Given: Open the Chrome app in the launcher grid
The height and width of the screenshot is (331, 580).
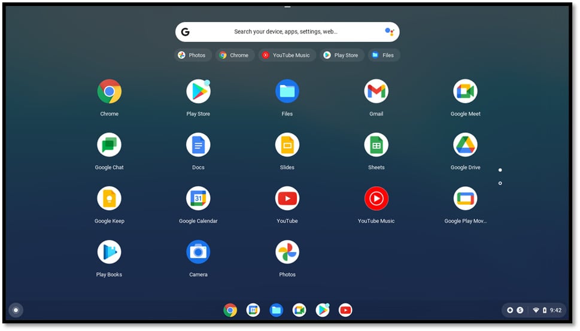Looking at the screenshot, I should [109, 92].
